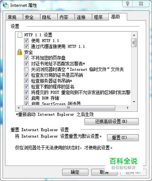Open the 隐私 tab

coord(46,17)
